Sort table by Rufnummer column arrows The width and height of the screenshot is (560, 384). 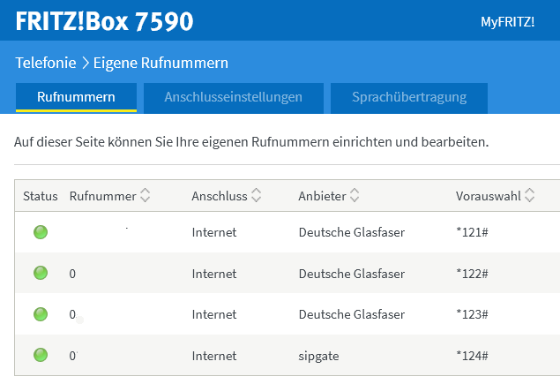click(145, 196)
